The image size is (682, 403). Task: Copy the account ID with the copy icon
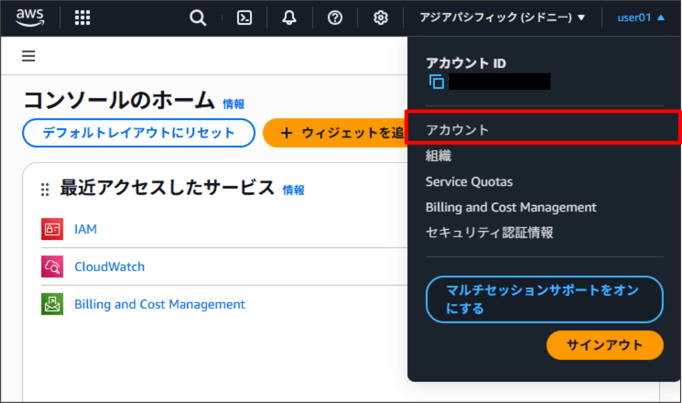tap(437, 81)
